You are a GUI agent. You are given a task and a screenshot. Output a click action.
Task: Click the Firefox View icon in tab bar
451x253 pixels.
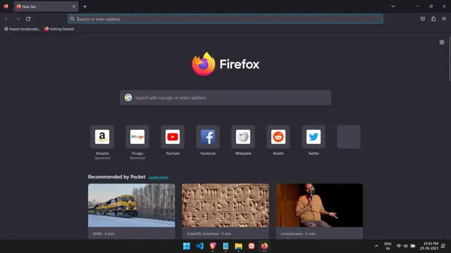[x=6, y=6]
